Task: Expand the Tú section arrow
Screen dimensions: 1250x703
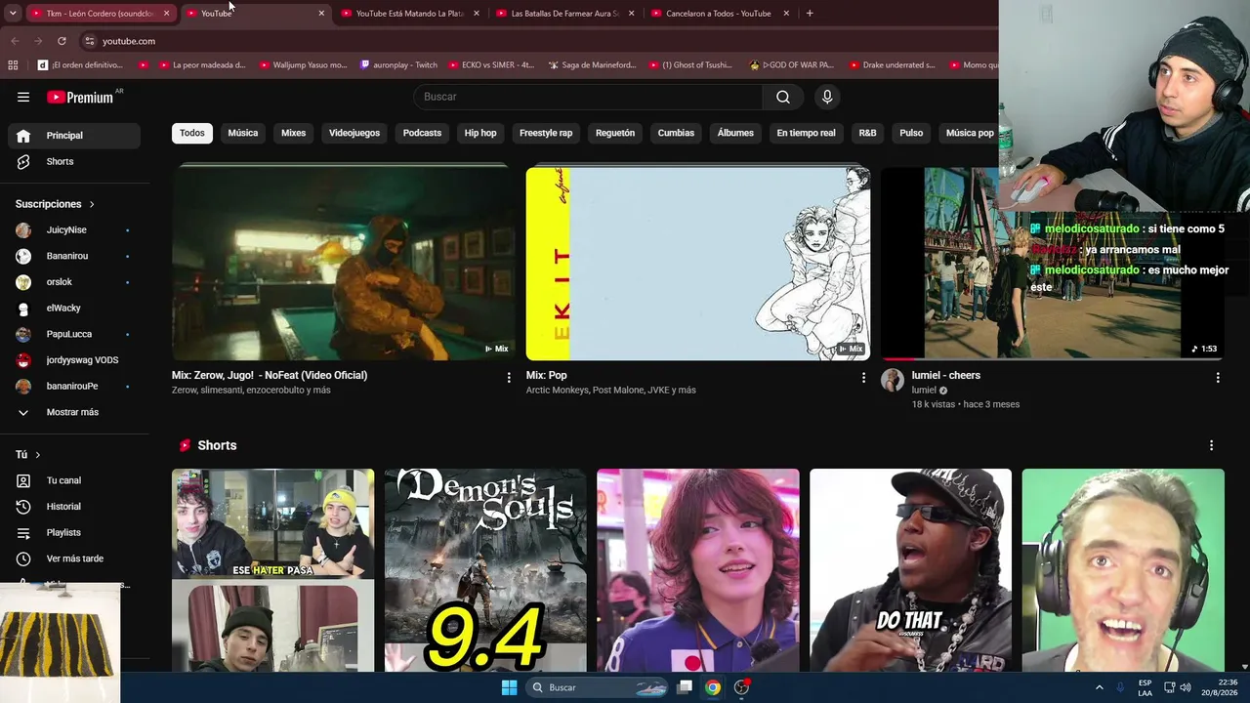Action: pyautogui.click(x=38, y=455)
